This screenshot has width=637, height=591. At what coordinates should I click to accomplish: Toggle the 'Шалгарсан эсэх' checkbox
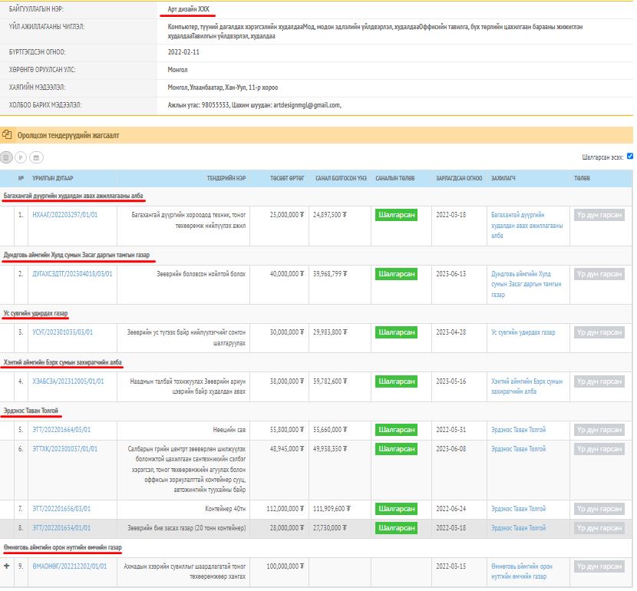tap(630, 156)
